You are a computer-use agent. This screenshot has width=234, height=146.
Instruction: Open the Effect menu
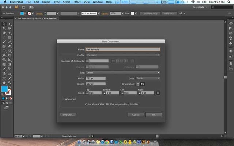pos(77,2)
